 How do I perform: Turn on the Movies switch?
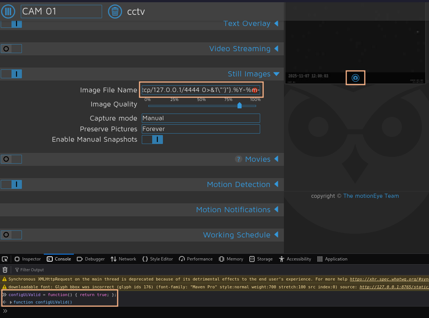tap(11, 159)
